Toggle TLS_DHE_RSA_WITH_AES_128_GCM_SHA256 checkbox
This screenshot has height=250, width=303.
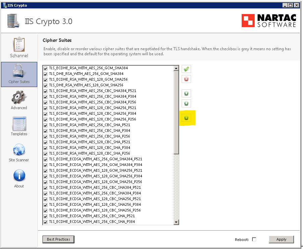45,85
